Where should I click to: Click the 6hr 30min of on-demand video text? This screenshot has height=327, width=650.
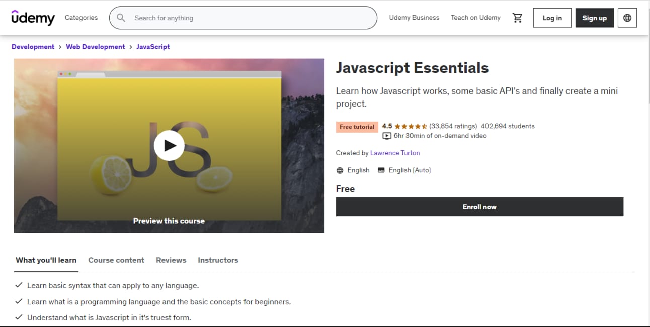pyautogui.click(x=440, y=136)
